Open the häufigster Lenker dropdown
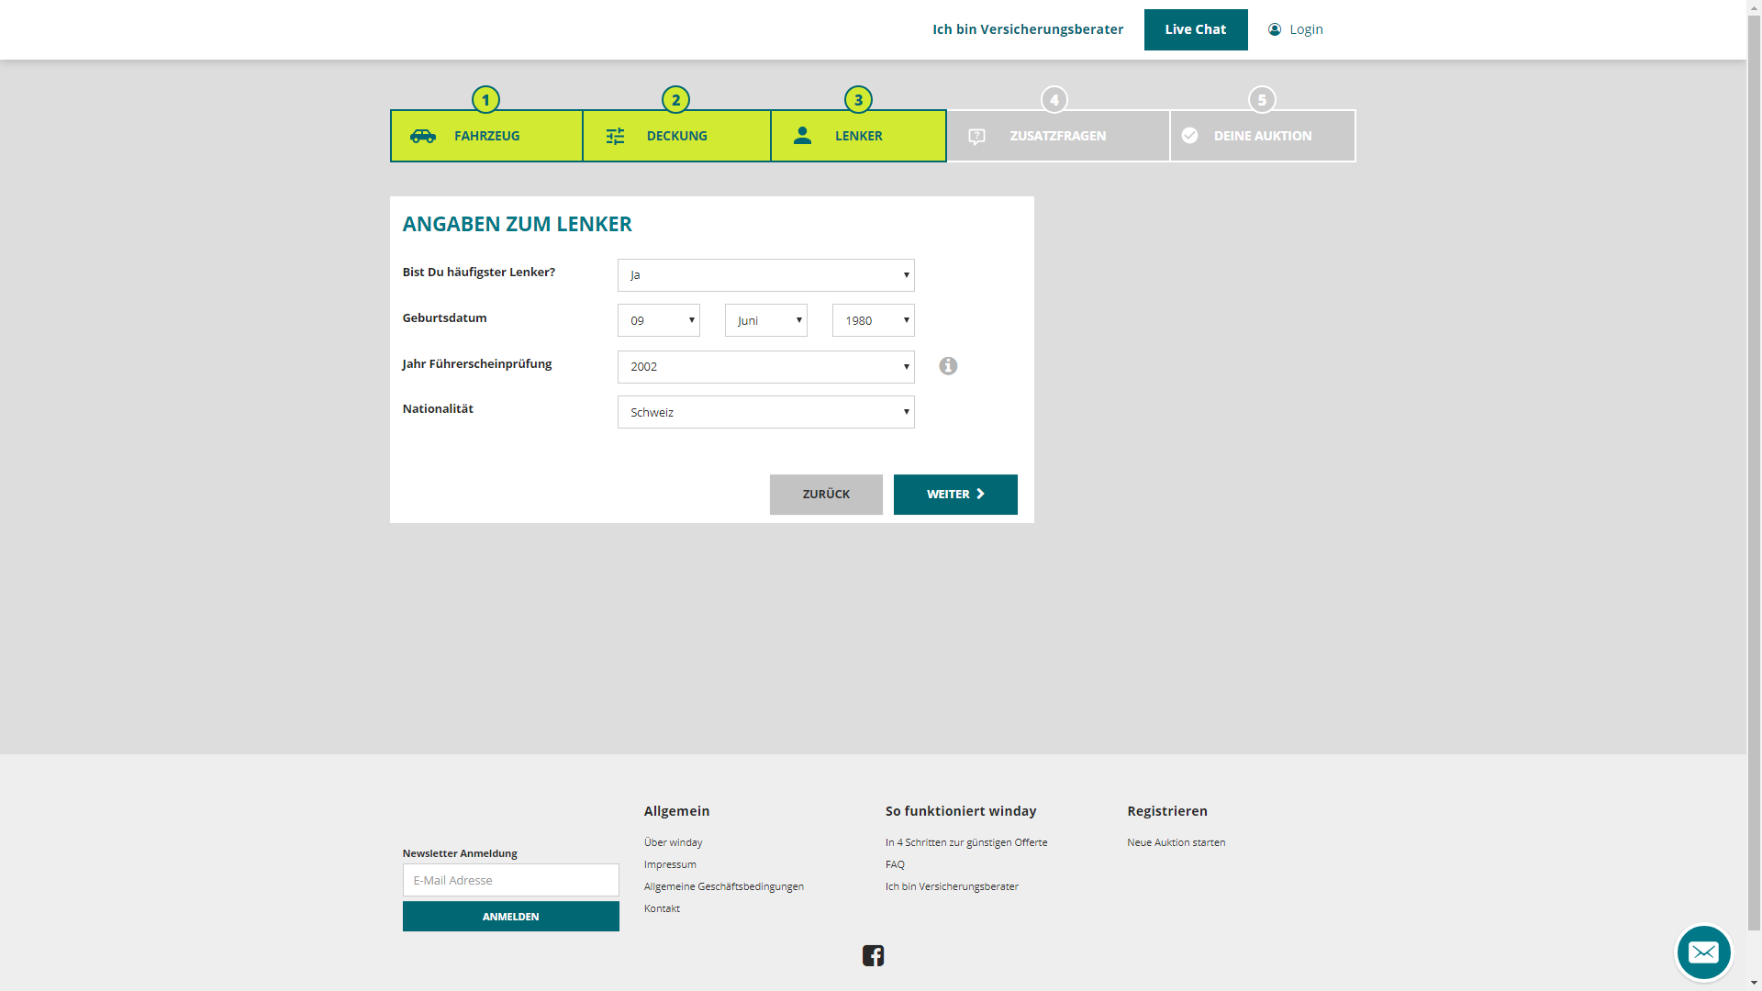Viewport: 1762px width, 991px height. 765,275
